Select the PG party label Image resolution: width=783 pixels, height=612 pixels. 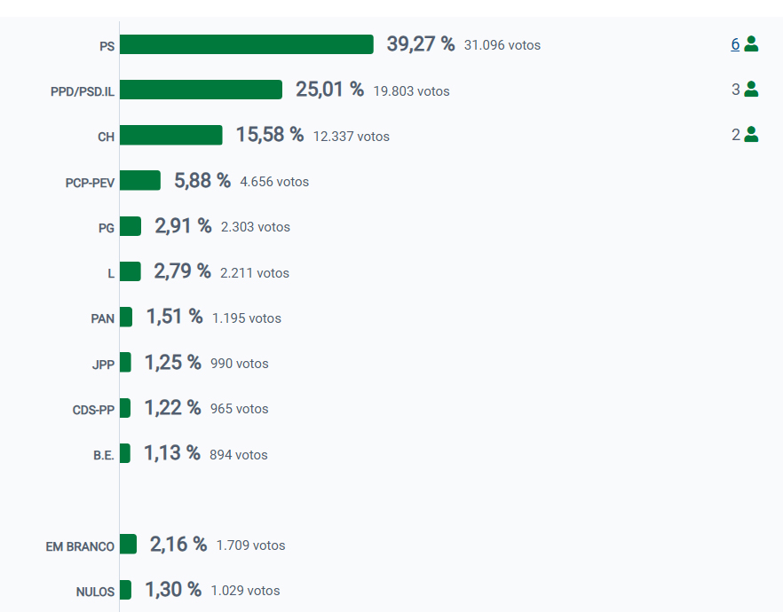[107, 228]
